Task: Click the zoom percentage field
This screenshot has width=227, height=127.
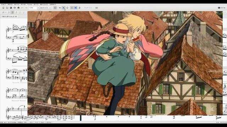Action: tap(33, 8)
